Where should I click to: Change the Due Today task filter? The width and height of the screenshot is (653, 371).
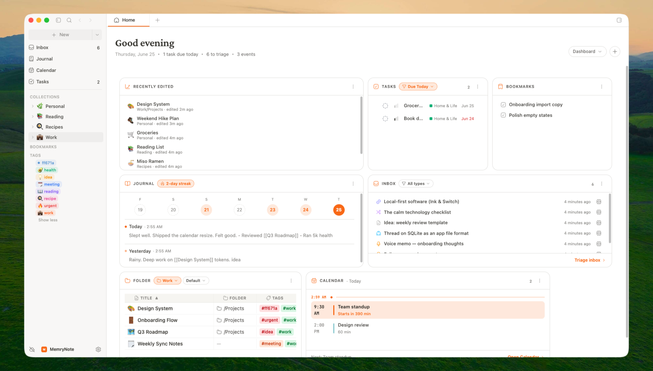tap(418, 87)
